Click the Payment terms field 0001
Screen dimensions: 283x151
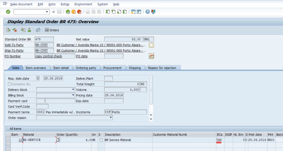(41, 112)
